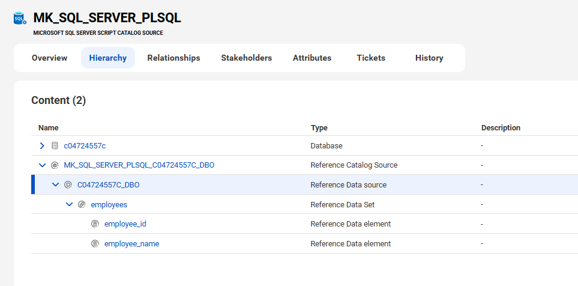Viewport: 578px width, 286px height.
Task: Click the 'Reference Data Set' type cell
Action: [343, 204]
